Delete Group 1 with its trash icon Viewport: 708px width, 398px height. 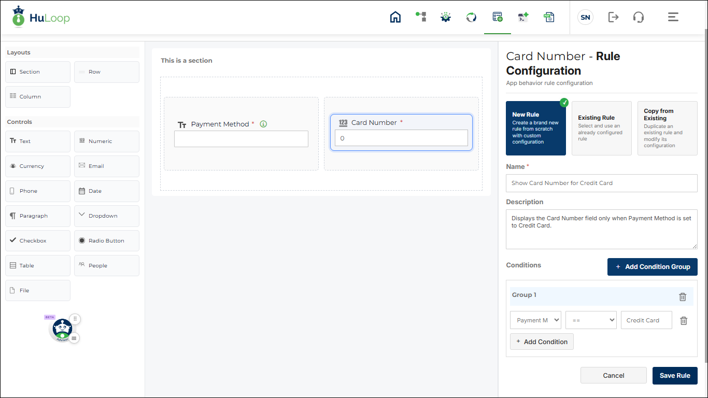click(x=683, y=297)
